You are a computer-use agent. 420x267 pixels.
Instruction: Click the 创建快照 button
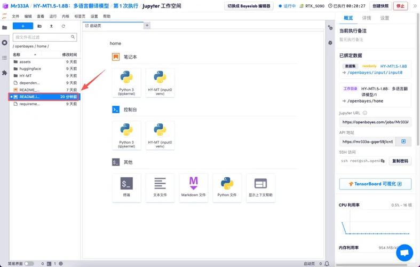pyautogui.click(x=381, y=6)
